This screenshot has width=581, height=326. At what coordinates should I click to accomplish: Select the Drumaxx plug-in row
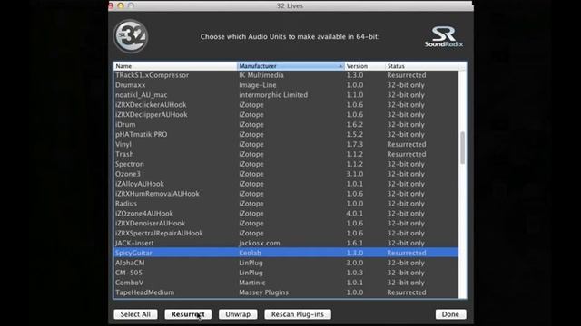pyautogui.click(x=286, y=85)
